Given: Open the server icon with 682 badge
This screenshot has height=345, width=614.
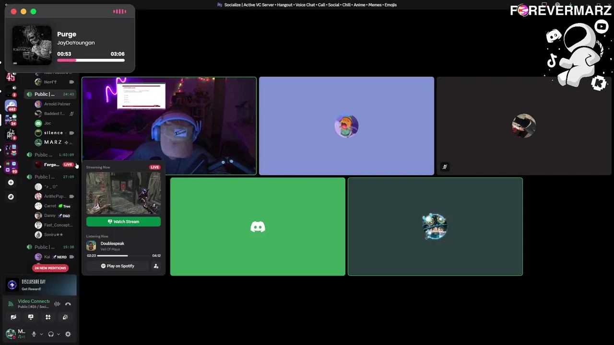Looking at the screenshot, I should coord(11,105).
